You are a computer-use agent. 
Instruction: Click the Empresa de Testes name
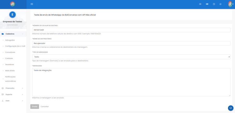click(13, 22)
